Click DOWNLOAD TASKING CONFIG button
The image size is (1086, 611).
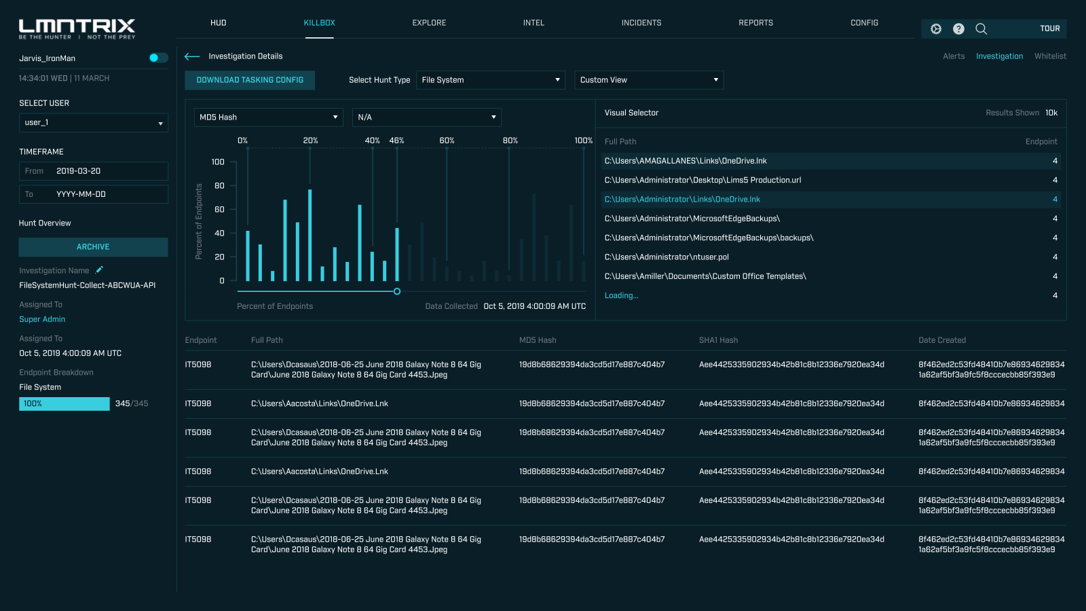[x=250, y=80]
